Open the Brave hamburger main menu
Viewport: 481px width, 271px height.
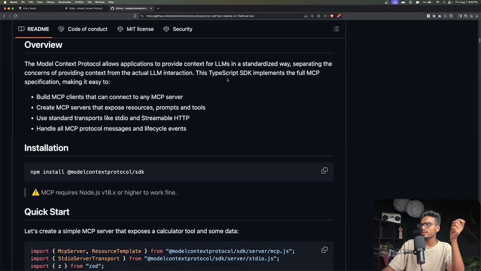[x=477, y=16]
